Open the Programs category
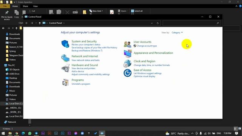This screenshot has width=242, height=136. pos(78,80)
